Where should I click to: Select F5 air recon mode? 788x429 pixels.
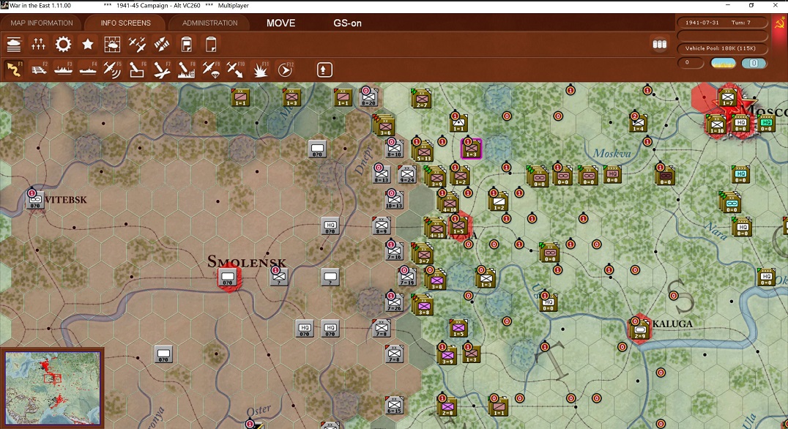click(x=112, y=70)
